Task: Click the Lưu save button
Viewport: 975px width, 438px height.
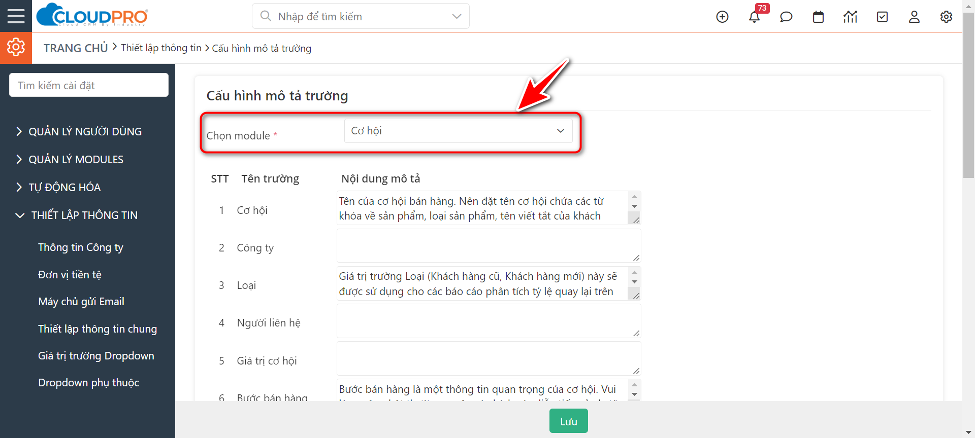Action: tap(568, 421)
